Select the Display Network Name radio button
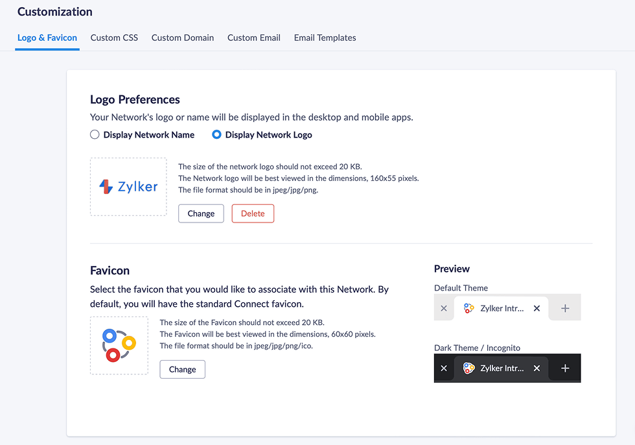Image resolution: width=635 pixels, height=445 pixels. [x=95, y=135]
